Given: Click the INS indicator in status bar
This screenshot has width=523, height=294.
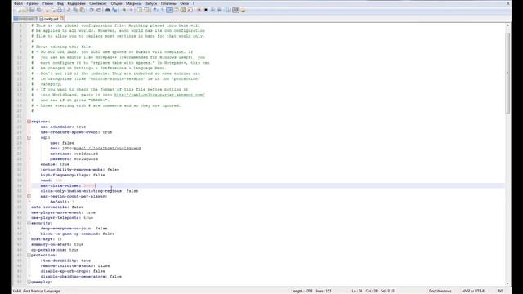Looking at the screenshot, I should point(500,291).
